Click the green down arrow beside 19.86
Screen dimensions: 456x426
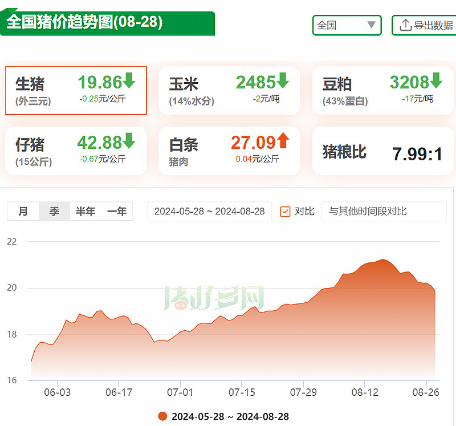(x=129, y=80)
